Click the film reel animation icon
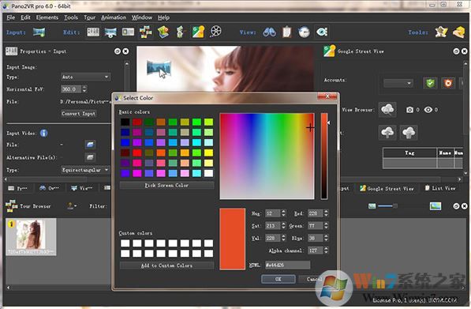 coord(215,32)
